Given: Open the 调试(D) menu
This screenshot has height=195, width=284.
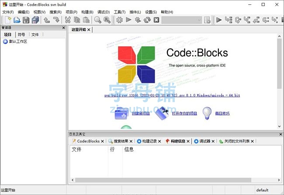Looking at the screenshot, I should pyautogui.click(x=104, y=12).
